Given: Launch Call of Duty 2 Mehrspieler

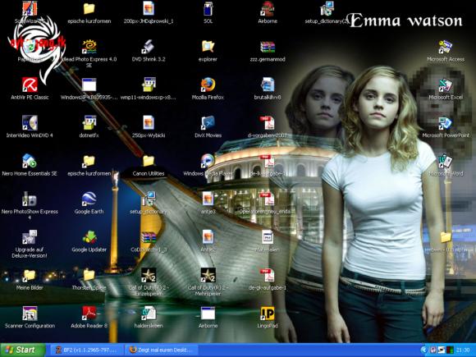Looking at the screenshot, I should pyautogui.click(x=208, y=275).
